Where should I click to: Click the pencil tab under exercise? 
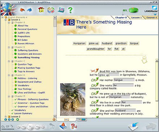(x=82, y=120)
